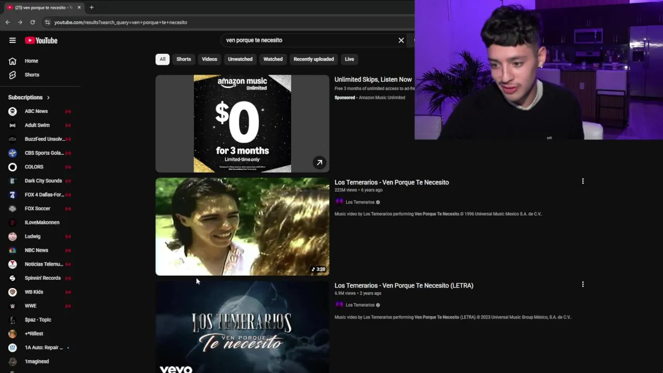Clear the search box with X

click(x=401, y=40)
